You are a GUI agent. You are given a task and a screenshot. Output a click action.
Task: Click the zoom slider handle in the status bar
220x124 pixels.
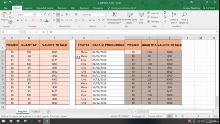[198, 116]
